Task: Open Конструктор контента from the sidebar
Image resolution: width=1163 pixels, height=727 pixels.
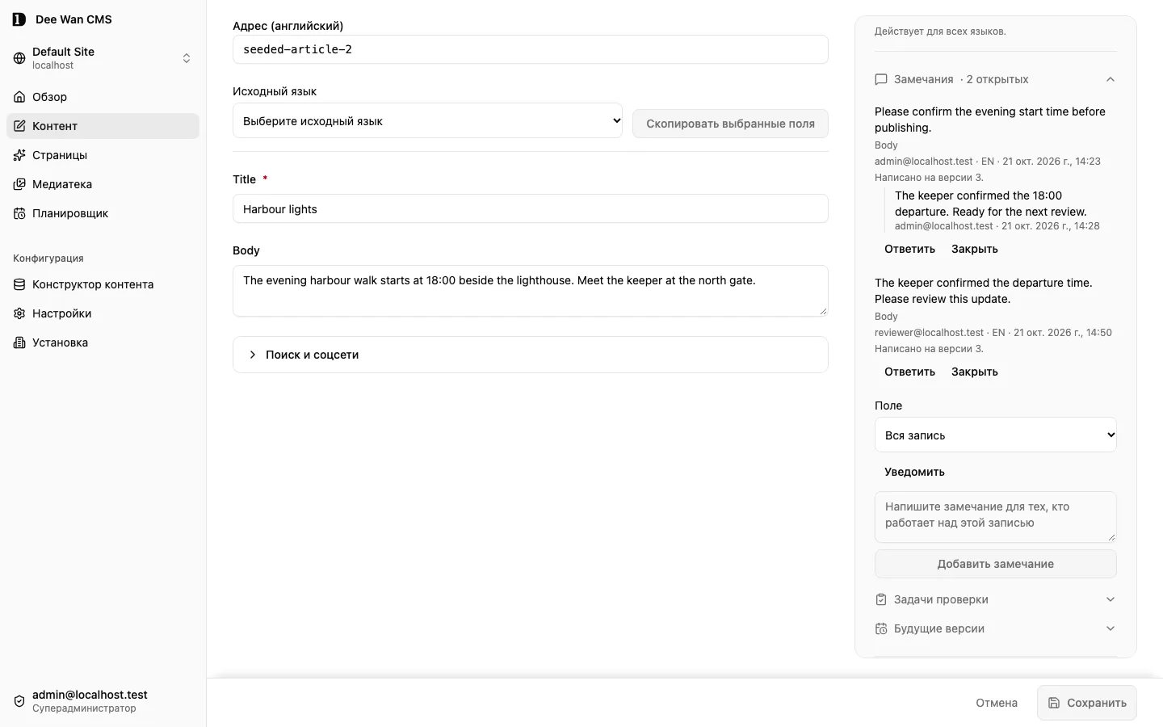Action: 103,284
